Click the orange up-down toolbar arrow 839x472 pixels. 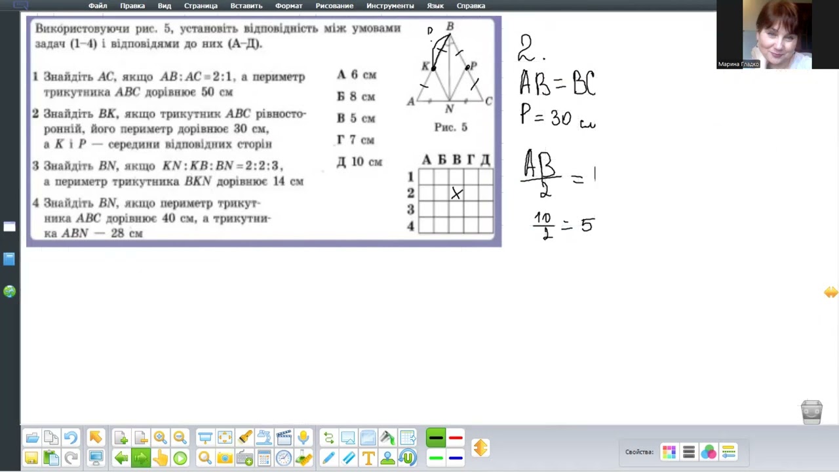pos(480,448)
